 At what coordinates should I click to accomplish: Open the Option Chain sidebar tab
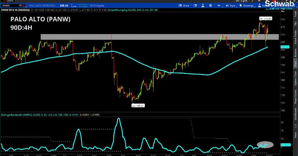295,78
